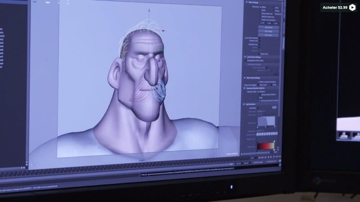Click the red X-axis arrow of the move manipulator
Image resolution: width=360 pixels, height=202 pixels.
tap(163, 31)
